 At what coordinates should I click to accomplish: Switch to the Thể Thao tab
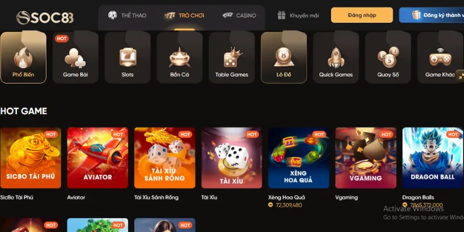click(127, 16)
